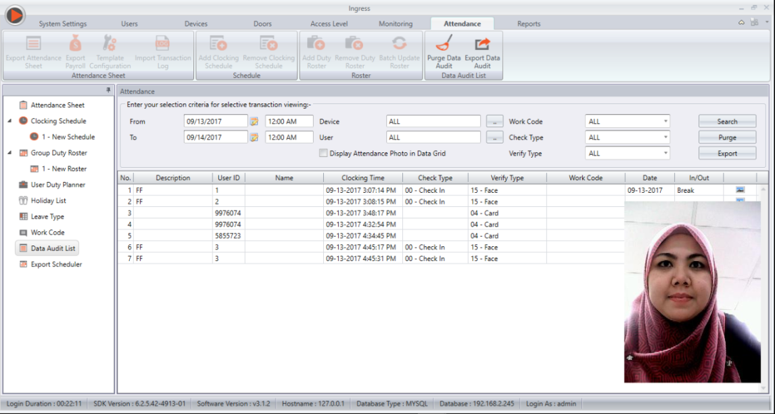Select row with User ID 5855723

point(371,236)
